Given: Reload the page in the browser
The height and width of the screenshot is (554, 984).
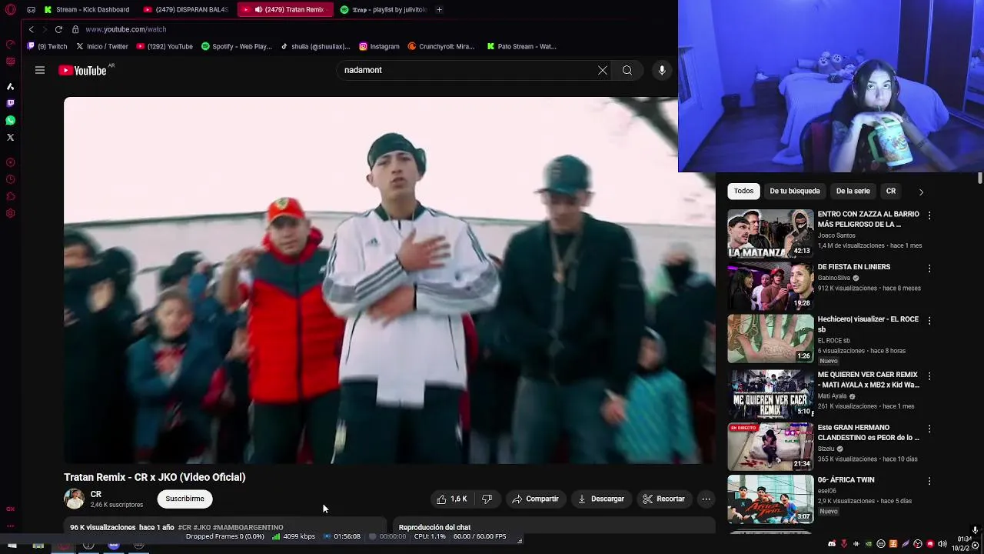Looking at the screenshot, I should pyautogui.click(x=58, y=29).
